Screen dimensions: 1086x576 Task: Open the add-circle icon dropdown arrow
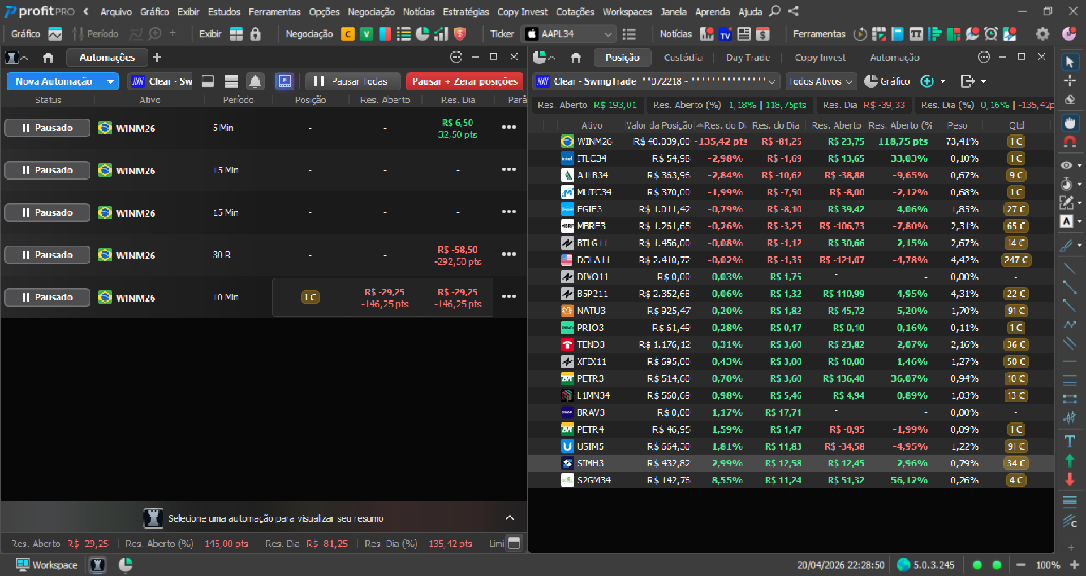(x=943, y=82)
